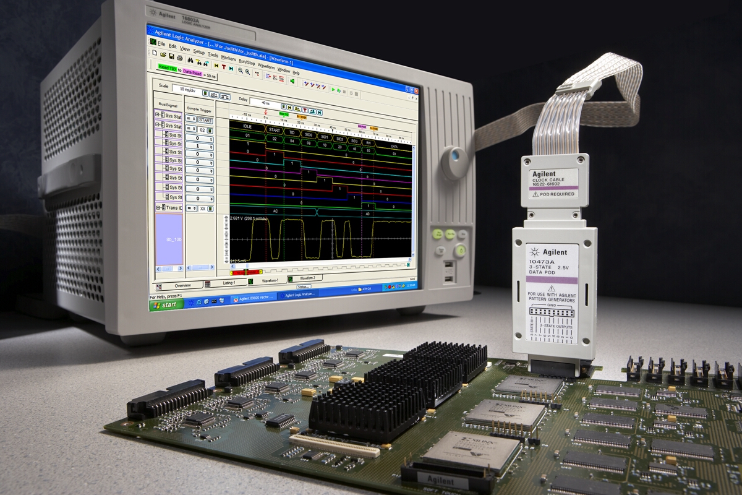Viewport: 742px width, 495px height.
Task: Click right arrow of Bus/Signal horizontal scrollbar
Action: (179, 269)
